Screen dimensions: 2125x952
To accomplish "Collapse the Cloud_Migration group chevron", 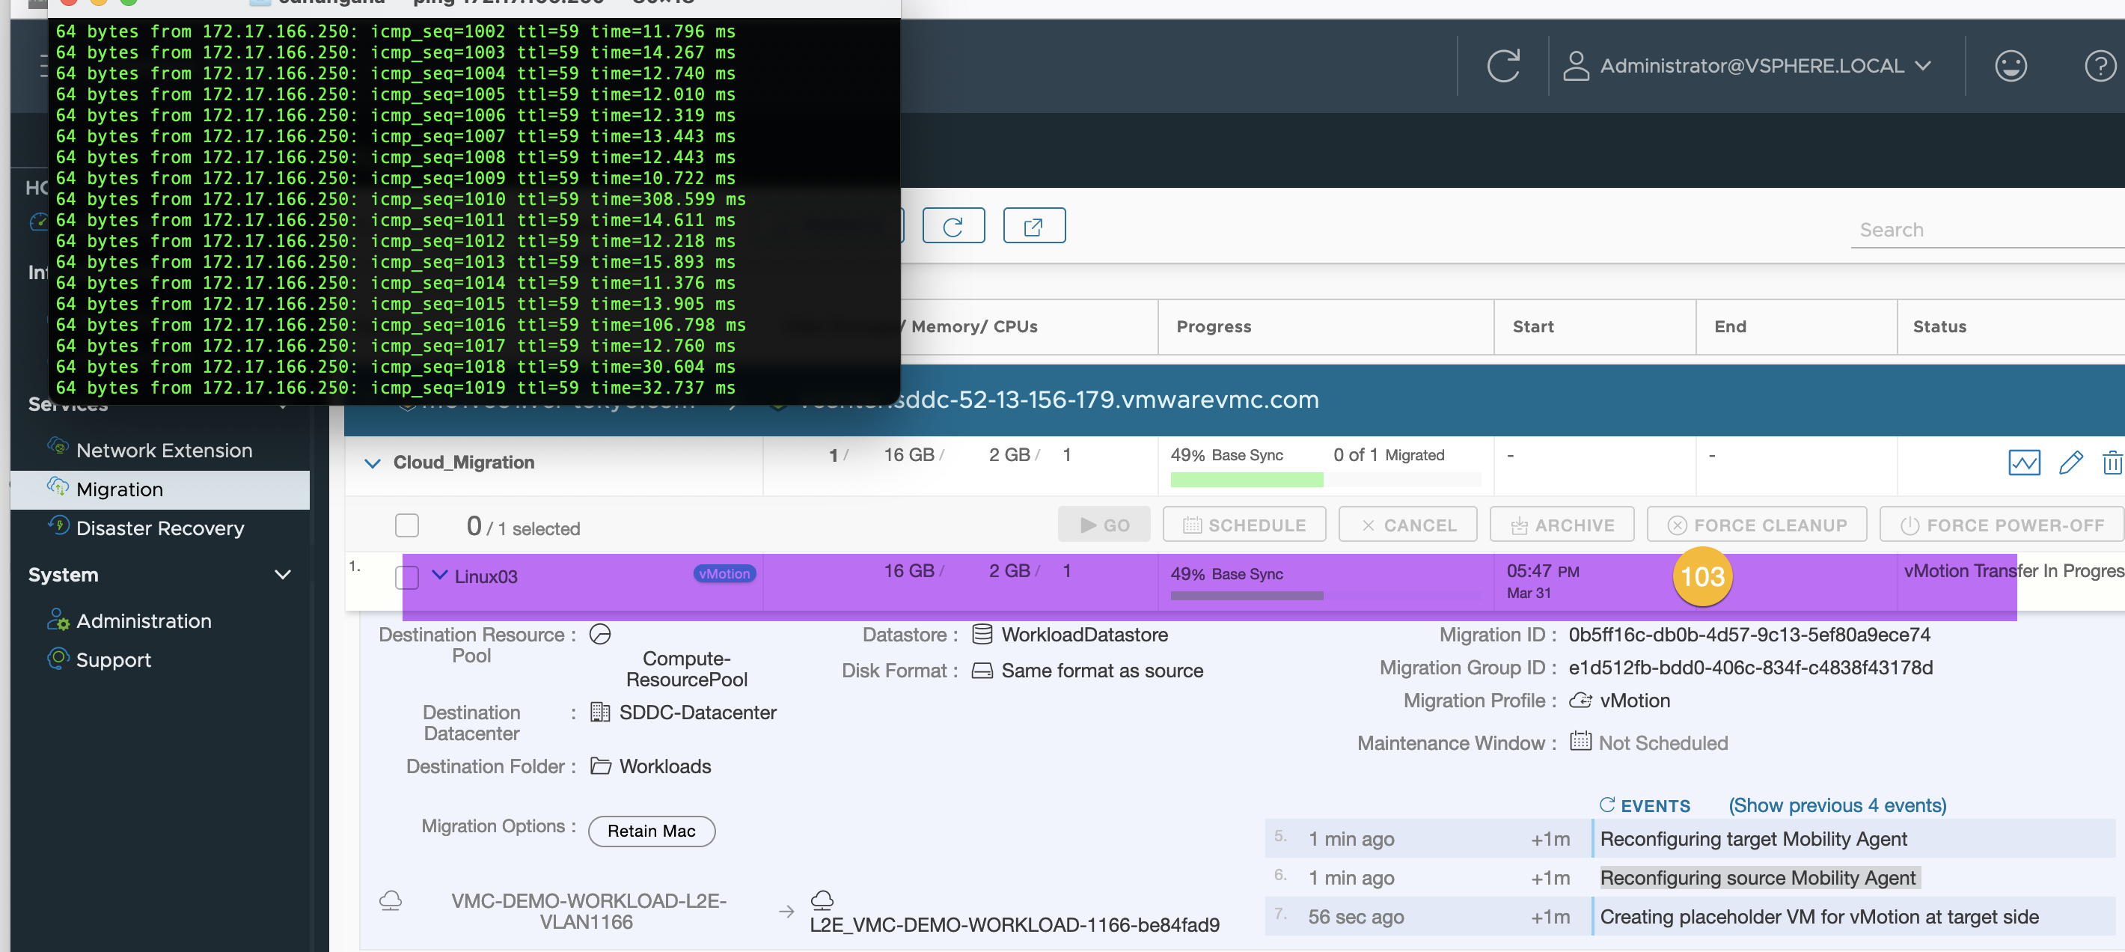I will pos(373,463).
